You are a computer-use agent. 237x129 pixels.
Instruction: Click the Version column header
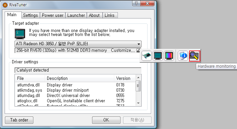pyautogui.click(x=124, y=79)
